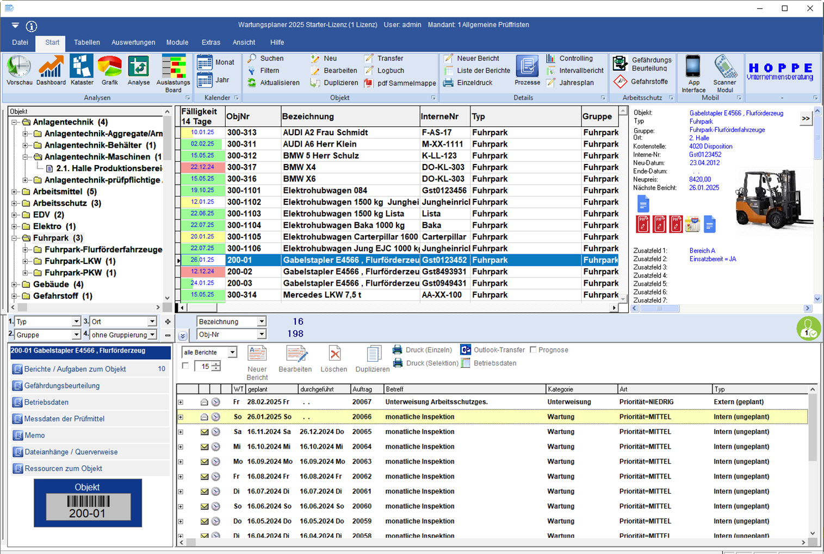Viewport: 824px width, 554px height.
Task: Enable the Prognose checkbox
Action: point(533,350)
